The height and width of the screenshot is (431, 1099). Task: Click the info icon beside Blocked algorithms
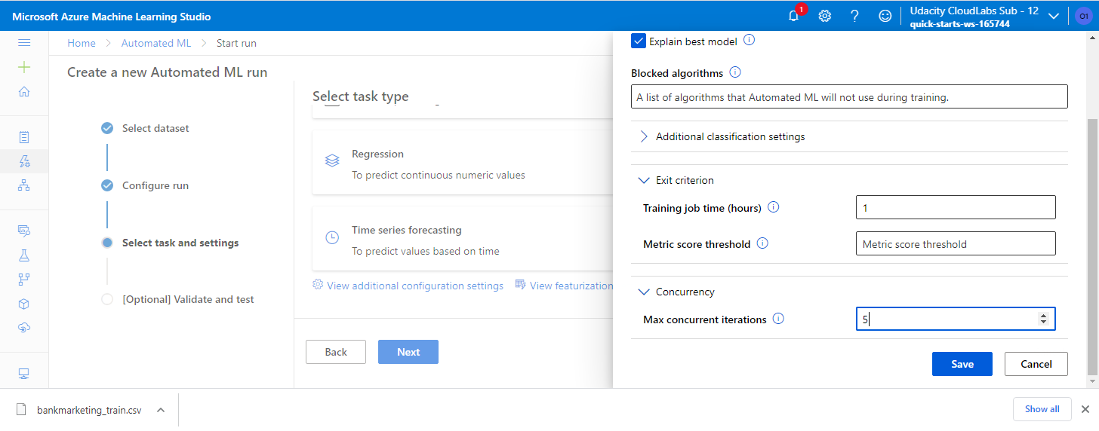[735, 73]
